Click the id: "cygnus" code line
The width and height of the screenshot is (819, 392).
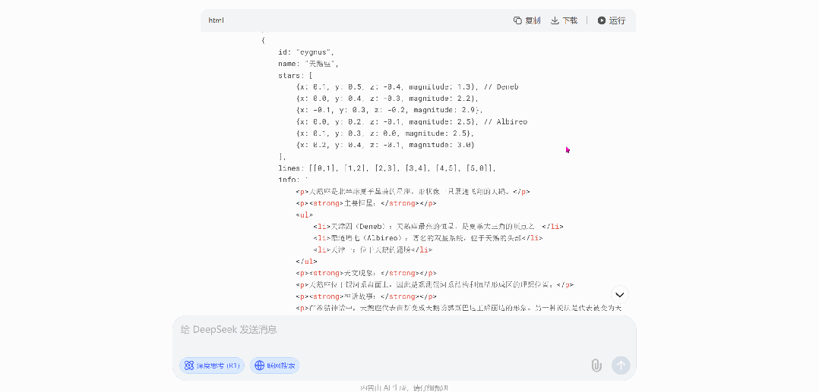point(306,52)
